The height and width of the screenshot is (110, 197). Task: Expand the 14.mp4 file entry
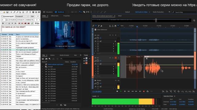click(42, 67)
